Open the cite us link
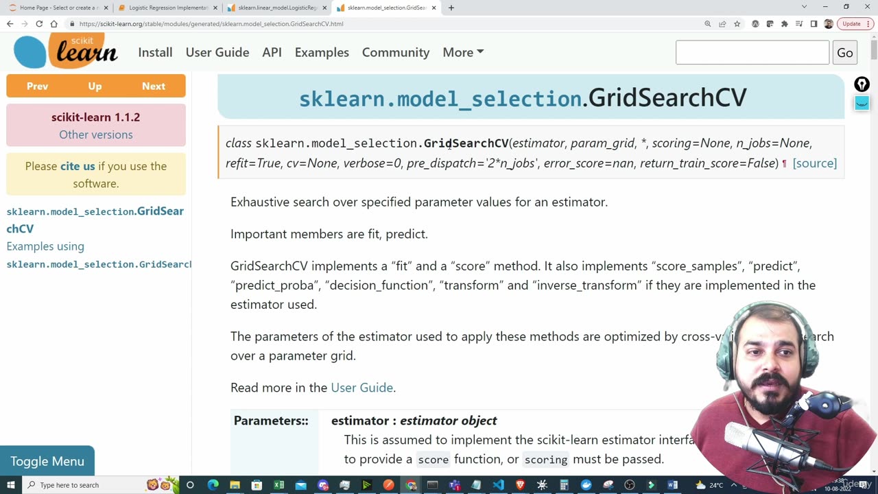This screenshot has width=878, height=494. [78, 166]
